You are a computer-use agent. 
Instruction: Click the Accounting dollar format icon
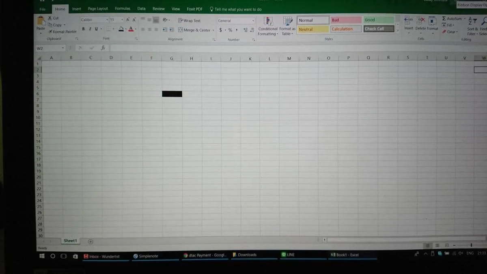tap(221, 30)
